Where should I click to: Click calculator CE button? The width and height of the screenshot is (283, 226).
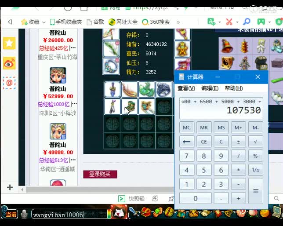pos(204,142)
